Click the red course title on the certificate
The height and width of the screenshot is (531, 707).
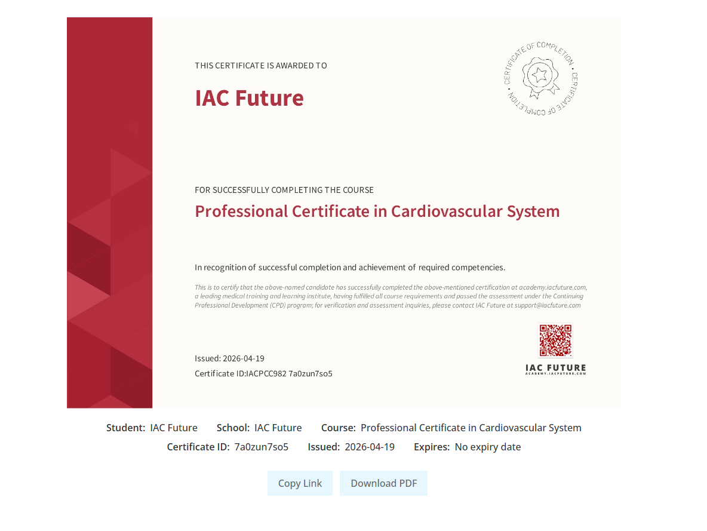coord(377,211)
